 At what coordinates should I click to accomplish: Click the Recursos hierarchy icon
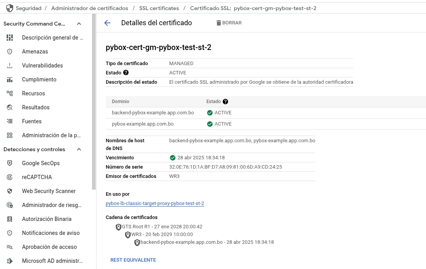click(10, 93)
